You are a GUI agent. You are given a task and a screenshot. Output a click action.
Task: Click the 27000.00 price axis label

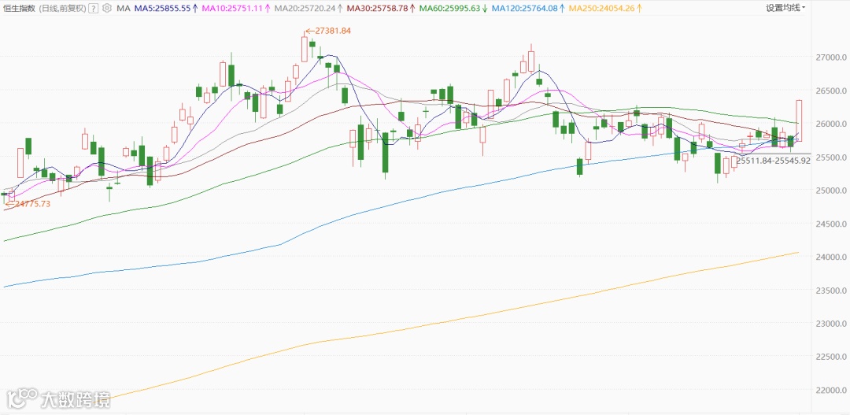point(830,57)
